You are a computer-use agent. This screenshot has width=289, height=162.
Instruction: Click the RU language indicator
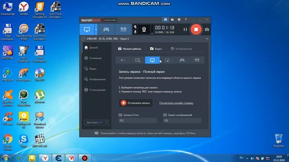[241, 158]
